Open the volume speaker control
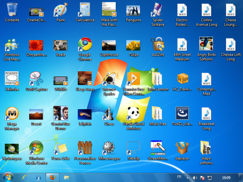The width and height of the screenshot is (243, 182). pos(195,177)
